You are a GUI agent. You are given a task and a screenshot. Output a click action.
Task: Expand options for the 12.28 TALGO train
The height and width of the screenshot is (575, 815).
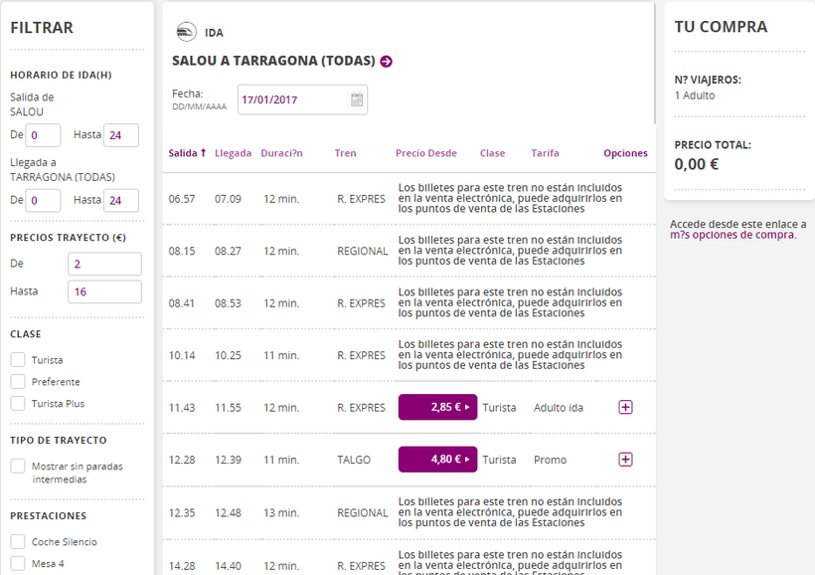pyautogui.click(x=625, y=460)
